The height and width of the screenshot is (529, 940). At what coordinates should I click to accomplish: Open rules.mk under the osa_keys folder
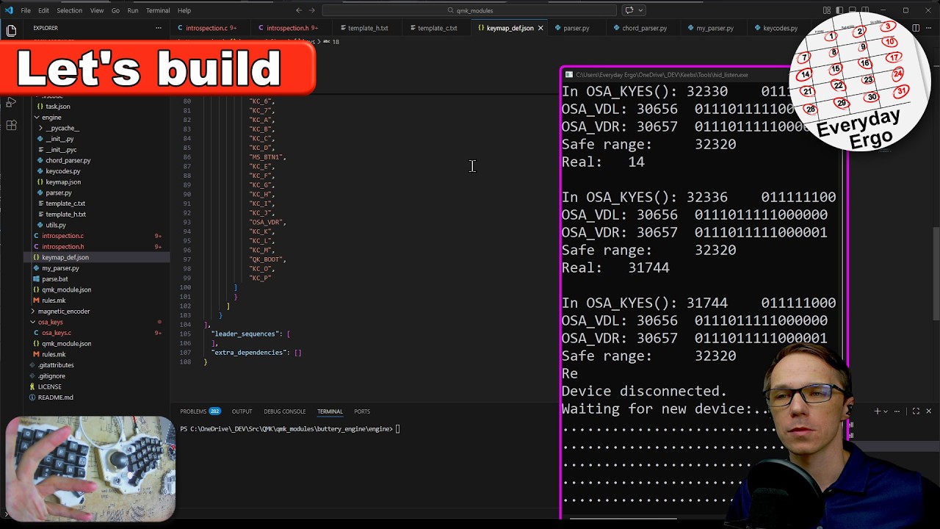pyautogui.click(x=54, y=354)
